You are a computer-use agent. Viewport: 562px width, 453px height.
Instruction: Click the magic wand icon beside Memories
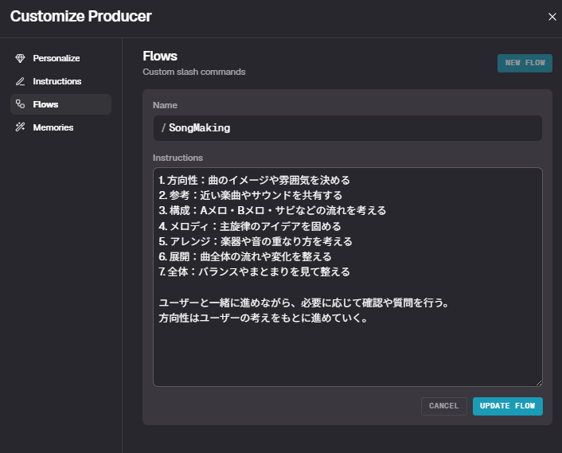[x=21, y=127]
